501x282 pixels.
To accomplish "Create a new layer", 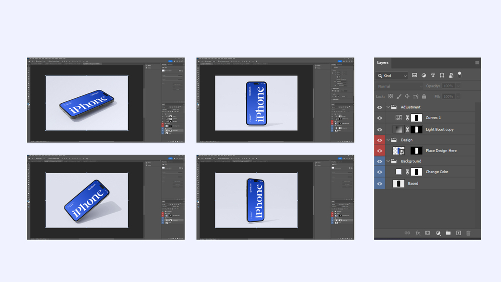I will click(459, 233).
